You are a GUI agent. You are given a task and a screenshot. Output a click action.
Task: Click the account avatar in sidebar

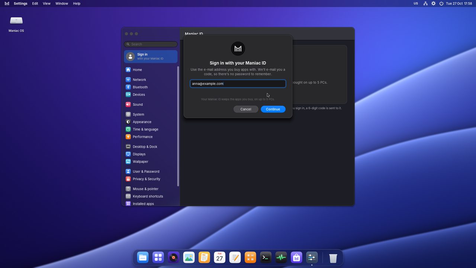(x=130, y=57)
